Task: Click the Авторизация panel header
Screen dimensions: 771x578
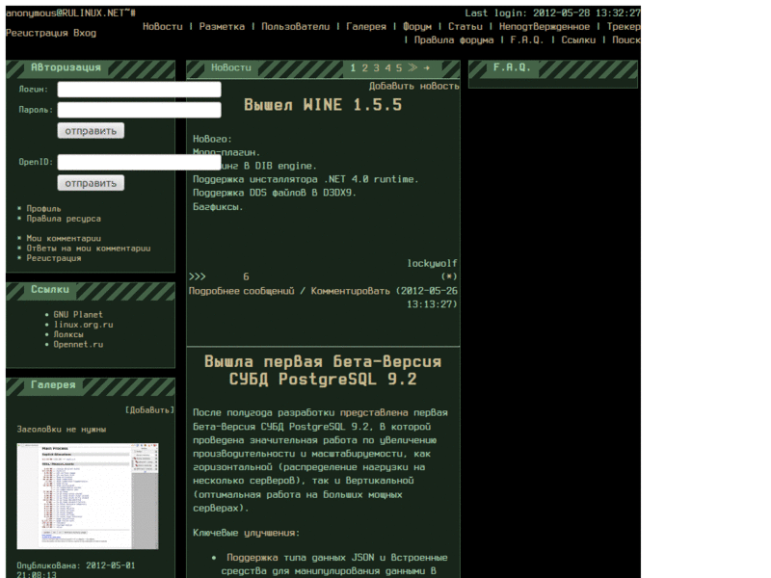Action: [66, 67]
